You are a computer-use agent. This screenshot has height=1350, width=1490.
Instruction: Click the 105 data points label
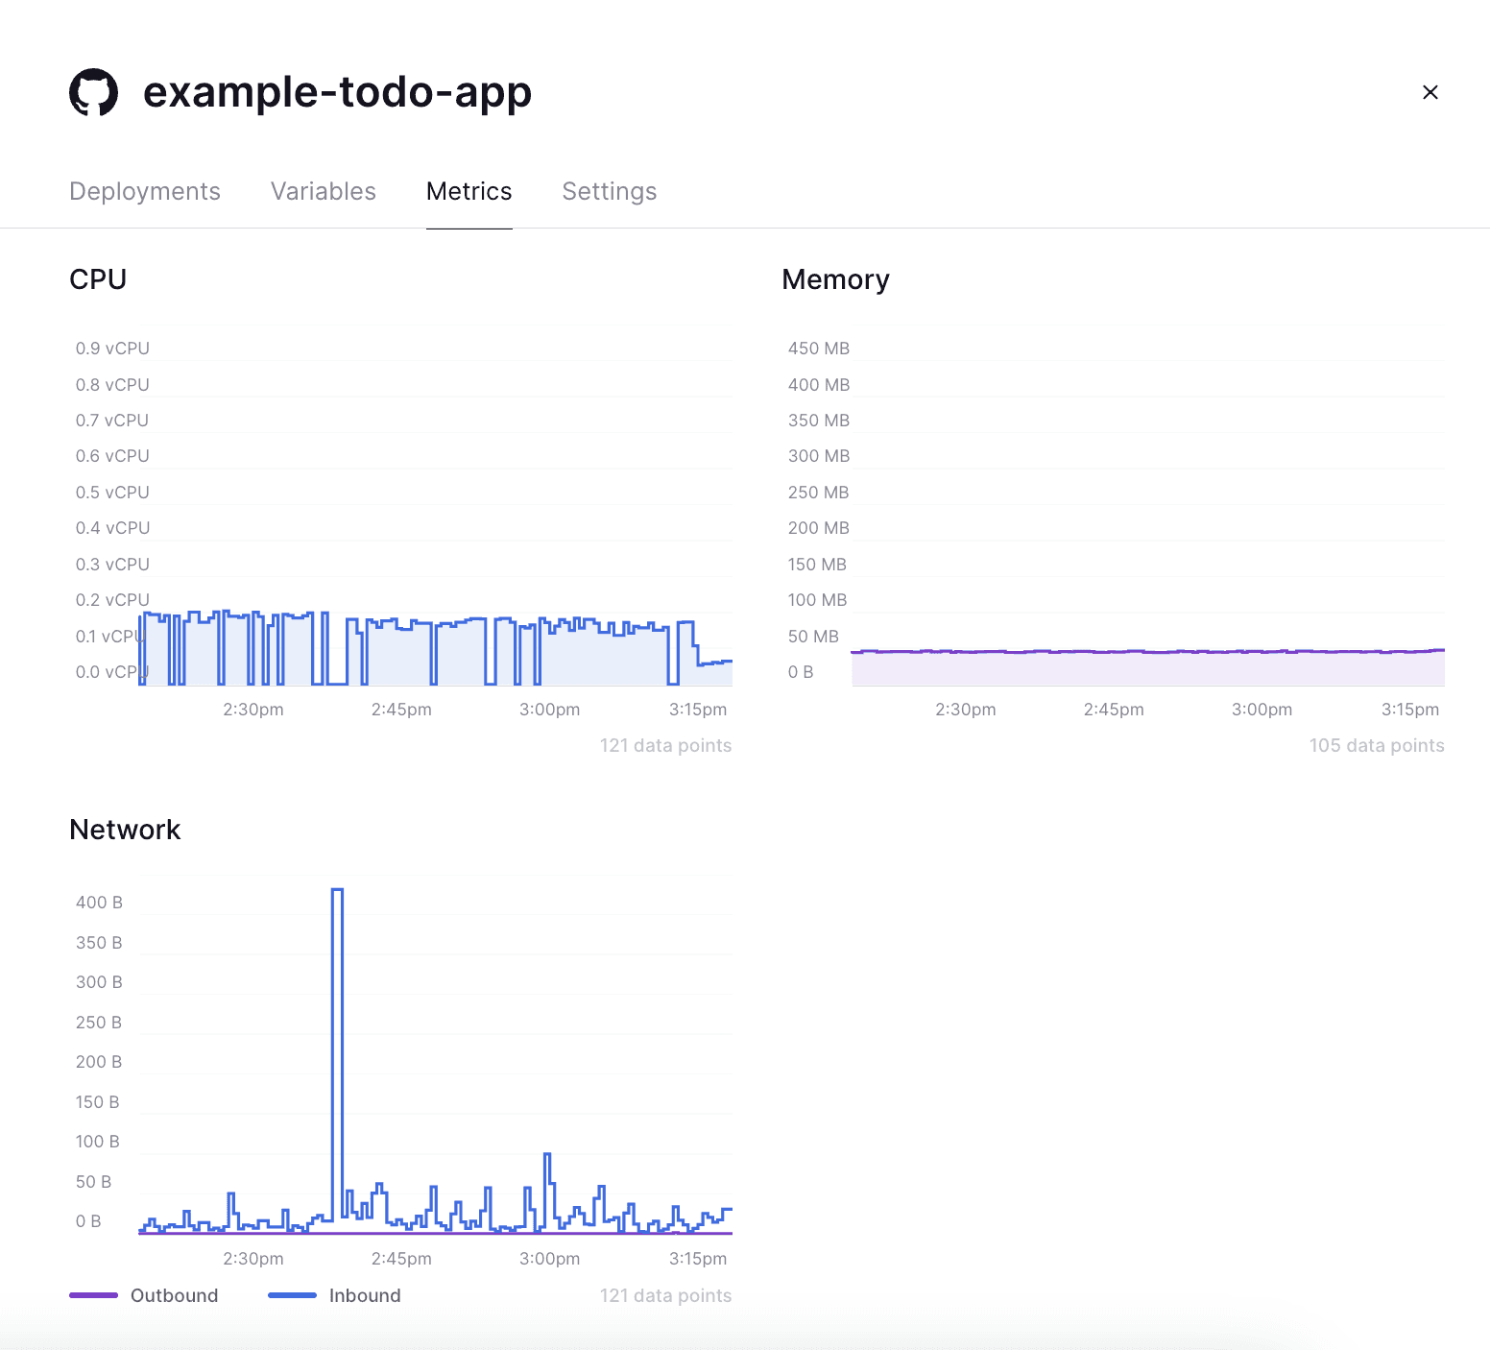point(1377,745)
